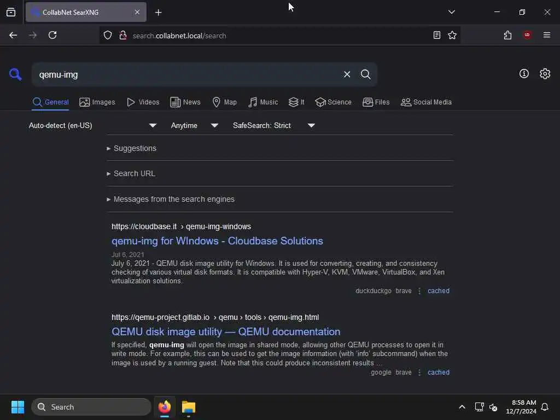This screenshot has width=560, height=420.
Task: Switch to the Music search category
Action: pos(263,102)
